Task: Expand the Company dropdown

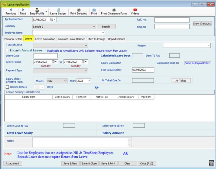Action: click(x=94, y=26)
